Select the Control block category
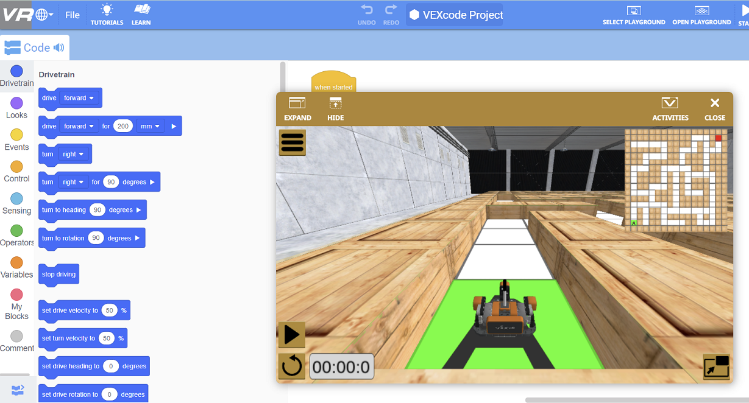Screen dimensions: 749x403 click(x=16, y=170)
